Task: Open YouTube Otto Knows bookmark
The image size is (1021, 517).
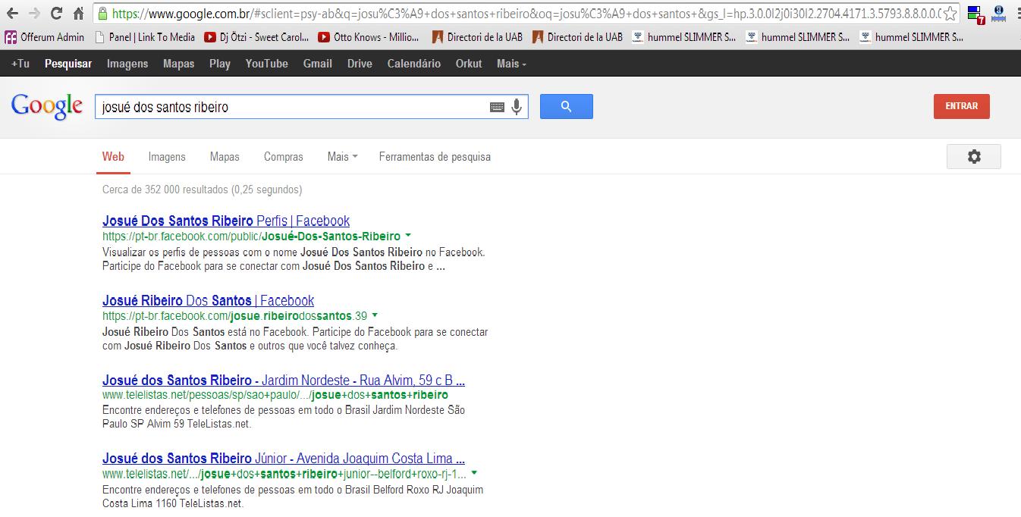Action: (x=369, y=37)
